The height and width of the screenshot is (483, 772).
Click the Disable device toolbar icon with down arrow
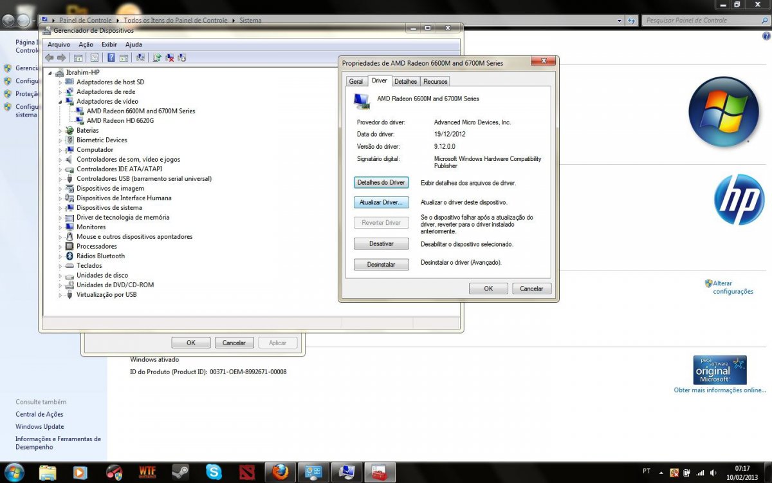pos(182,57)
